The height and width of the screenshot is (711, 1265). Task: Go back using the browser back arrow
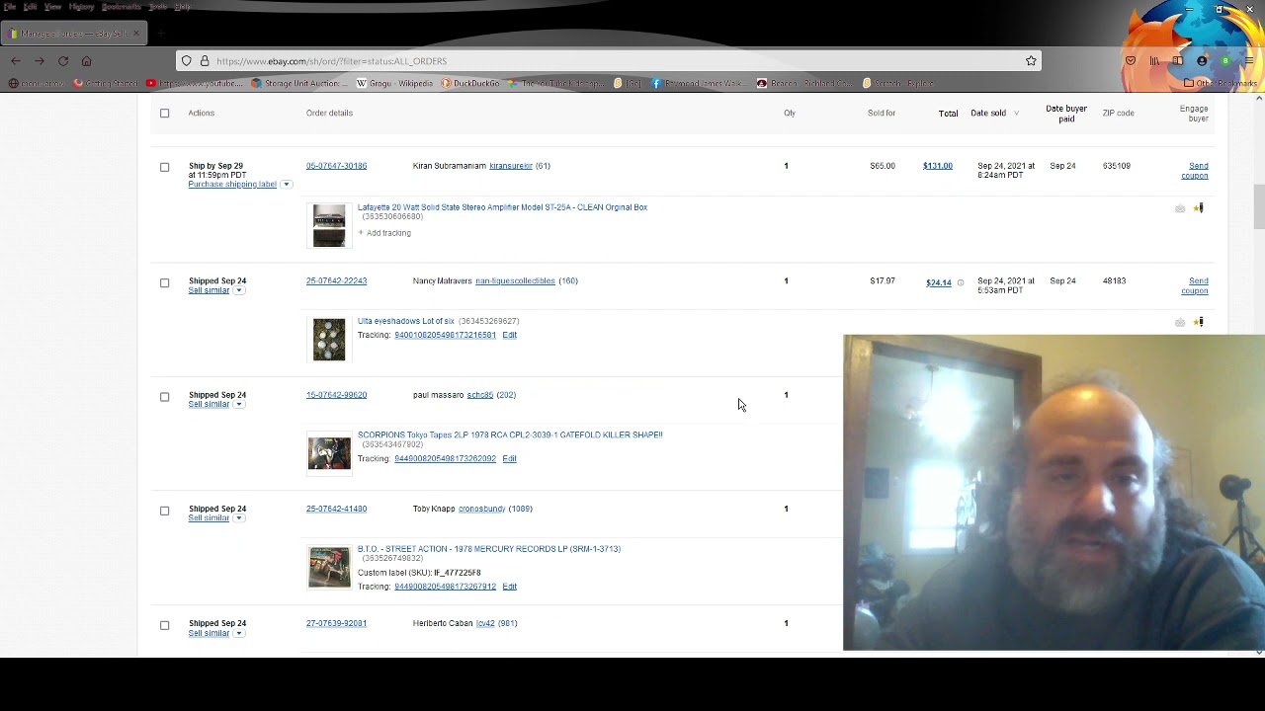point(15,61)
